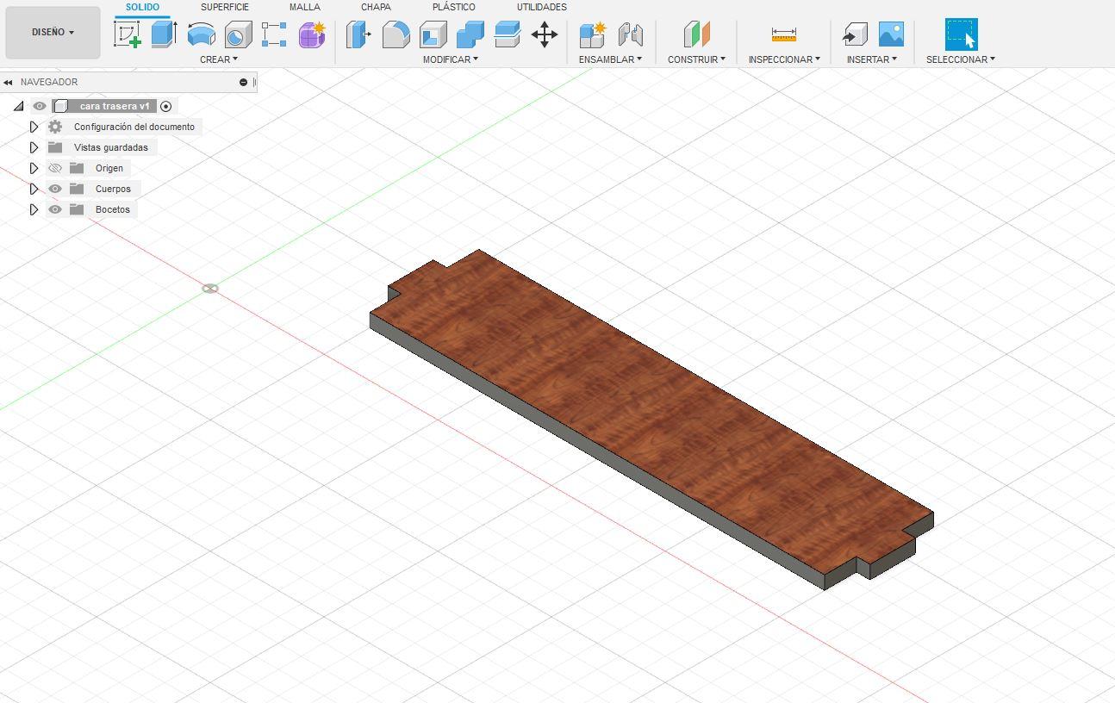Toggle visibility eye of cara trasera v1
1115x703 pixels.
tap(40, 106)
